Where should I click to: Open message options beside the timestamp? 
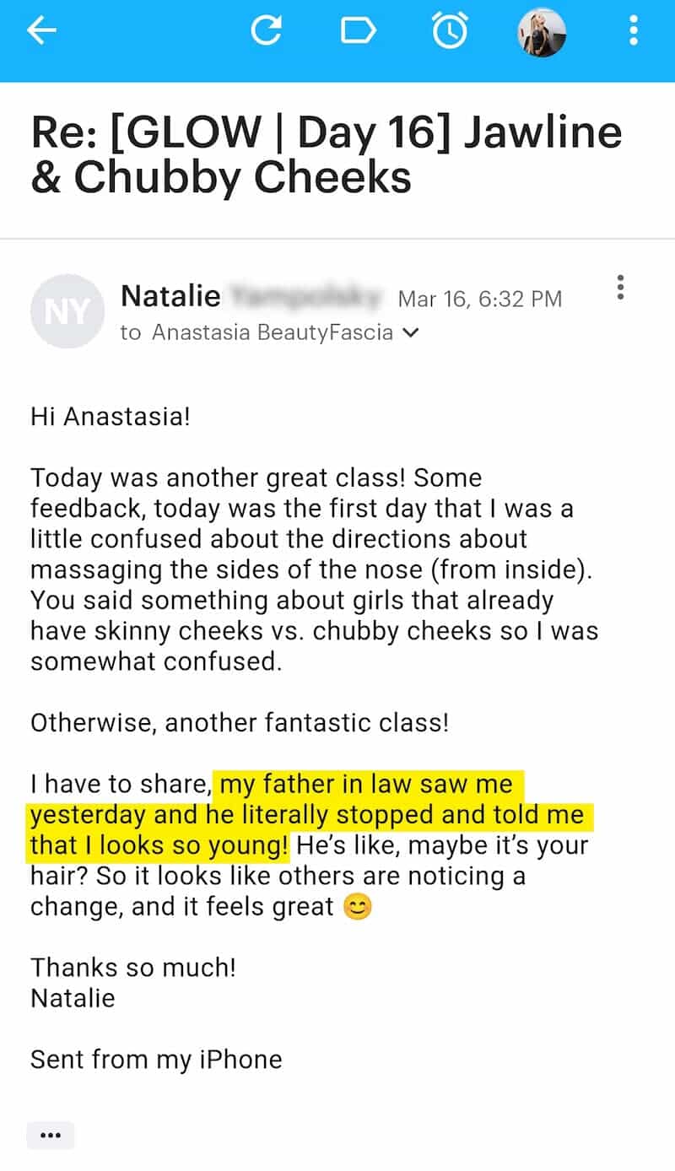pyautogui.click(x=621, y=288)
